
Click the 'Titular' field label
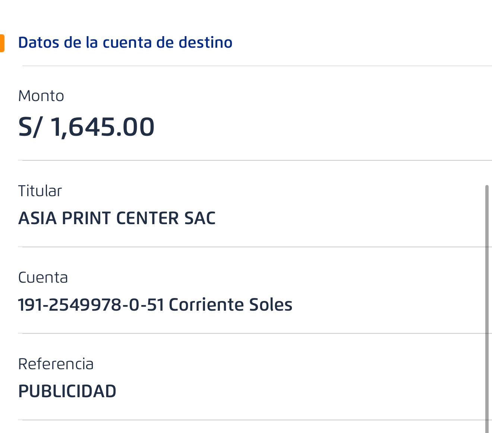click(40, 191)
